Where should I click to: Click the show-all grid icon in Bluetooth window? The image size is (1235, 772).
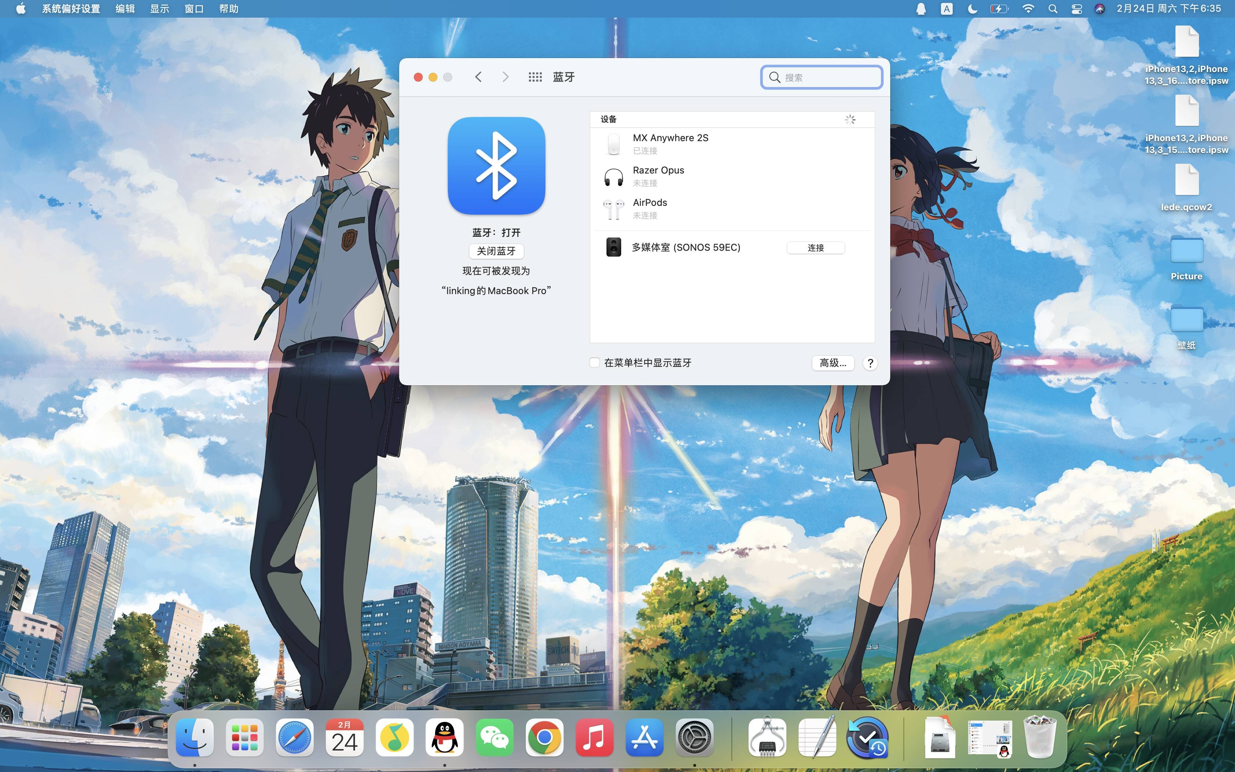(x=535, y=77)
